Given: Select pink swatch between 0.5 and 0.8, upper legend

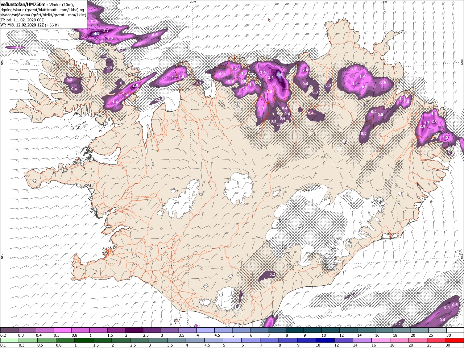Looking at the screenshot, I should 63,330.
